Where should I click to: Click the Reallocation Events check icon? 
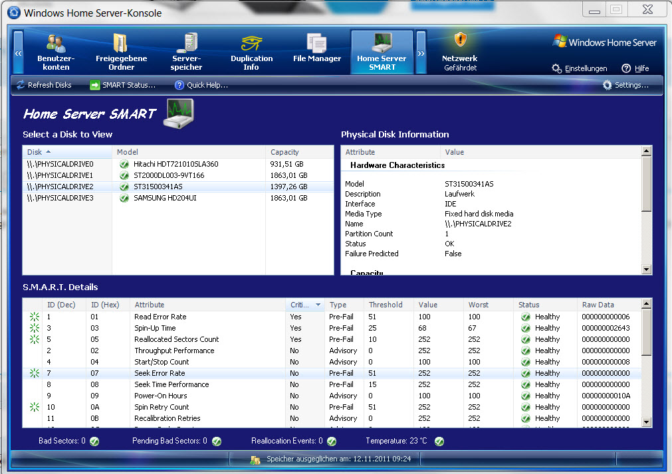(332, 441)
